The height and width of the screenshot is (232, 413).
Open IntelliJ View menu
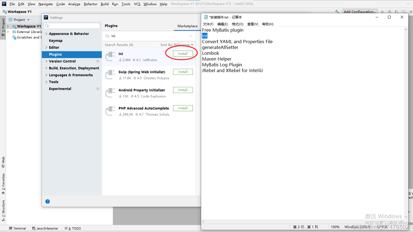coord(31,4)
